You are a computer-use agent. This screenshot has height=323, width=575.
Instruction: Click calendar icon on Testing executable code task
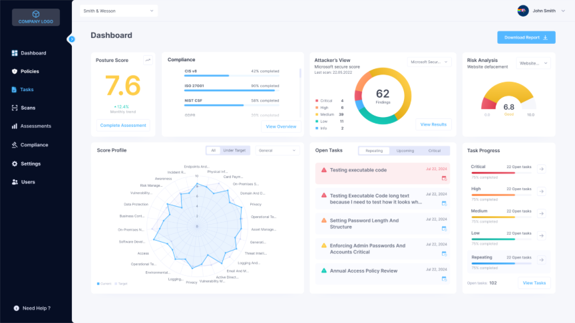point(444,178)
